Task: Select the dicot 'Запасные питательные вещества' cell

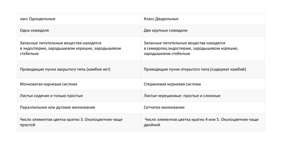Action: (191, 48)
